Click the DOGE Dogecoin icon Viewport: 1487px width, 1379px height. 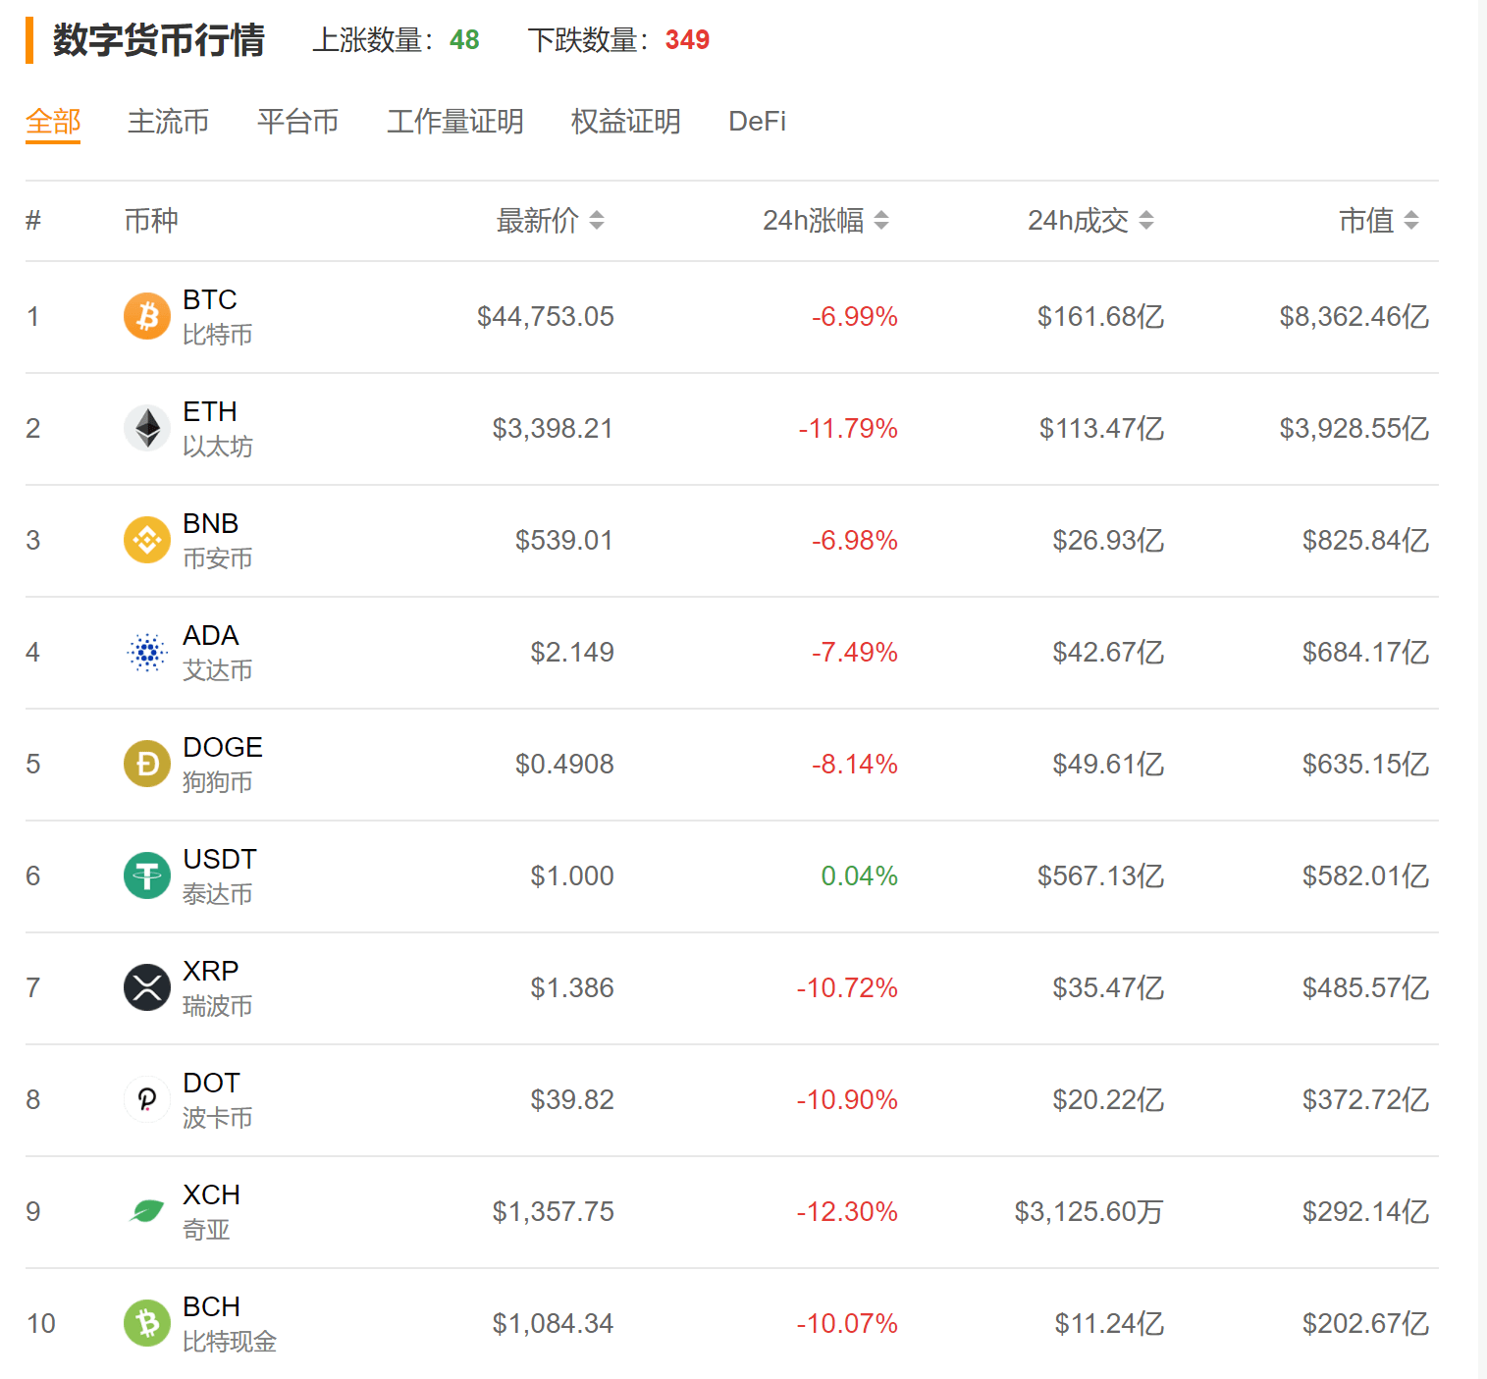tap(146, 764)
